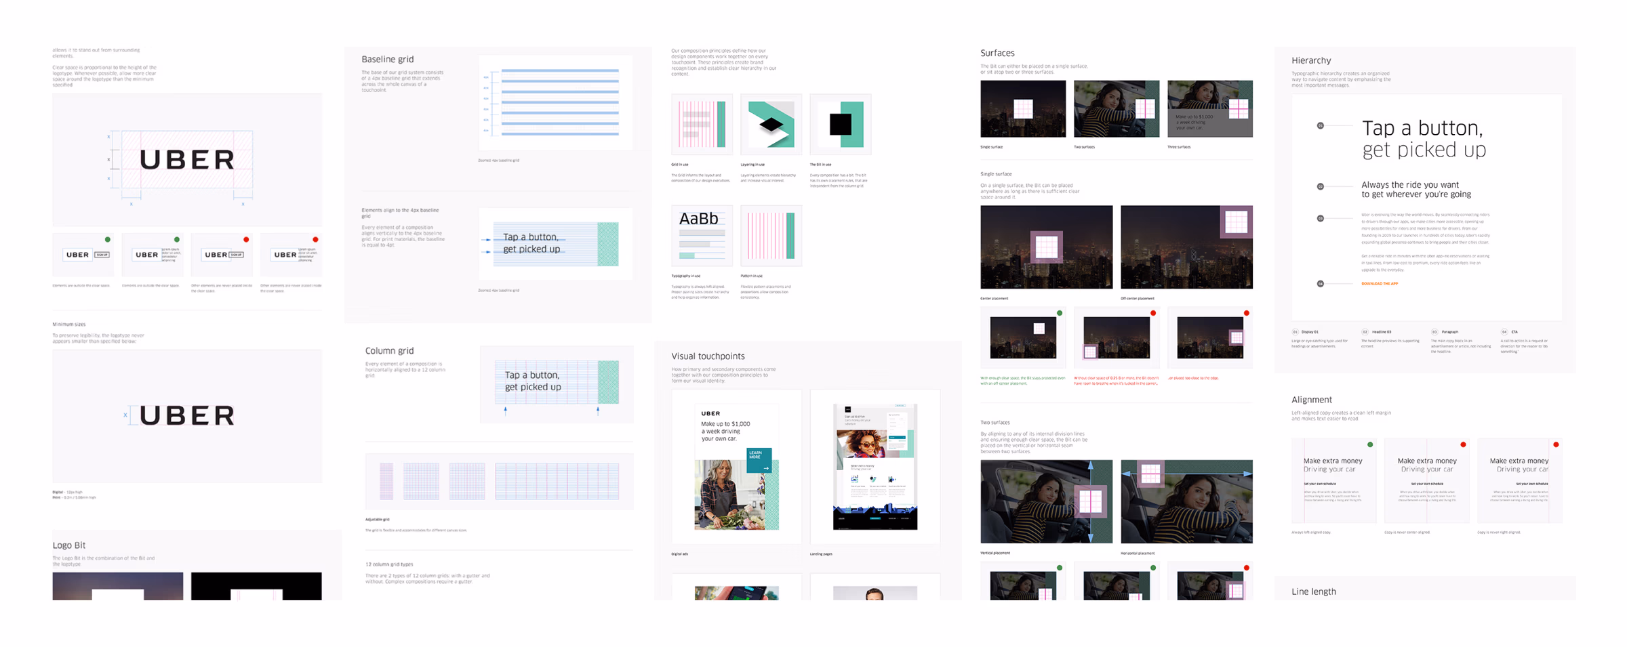Open the Landing pages example image
The width and height of the screenshot is (1627, 647).
tap(875, 467)
